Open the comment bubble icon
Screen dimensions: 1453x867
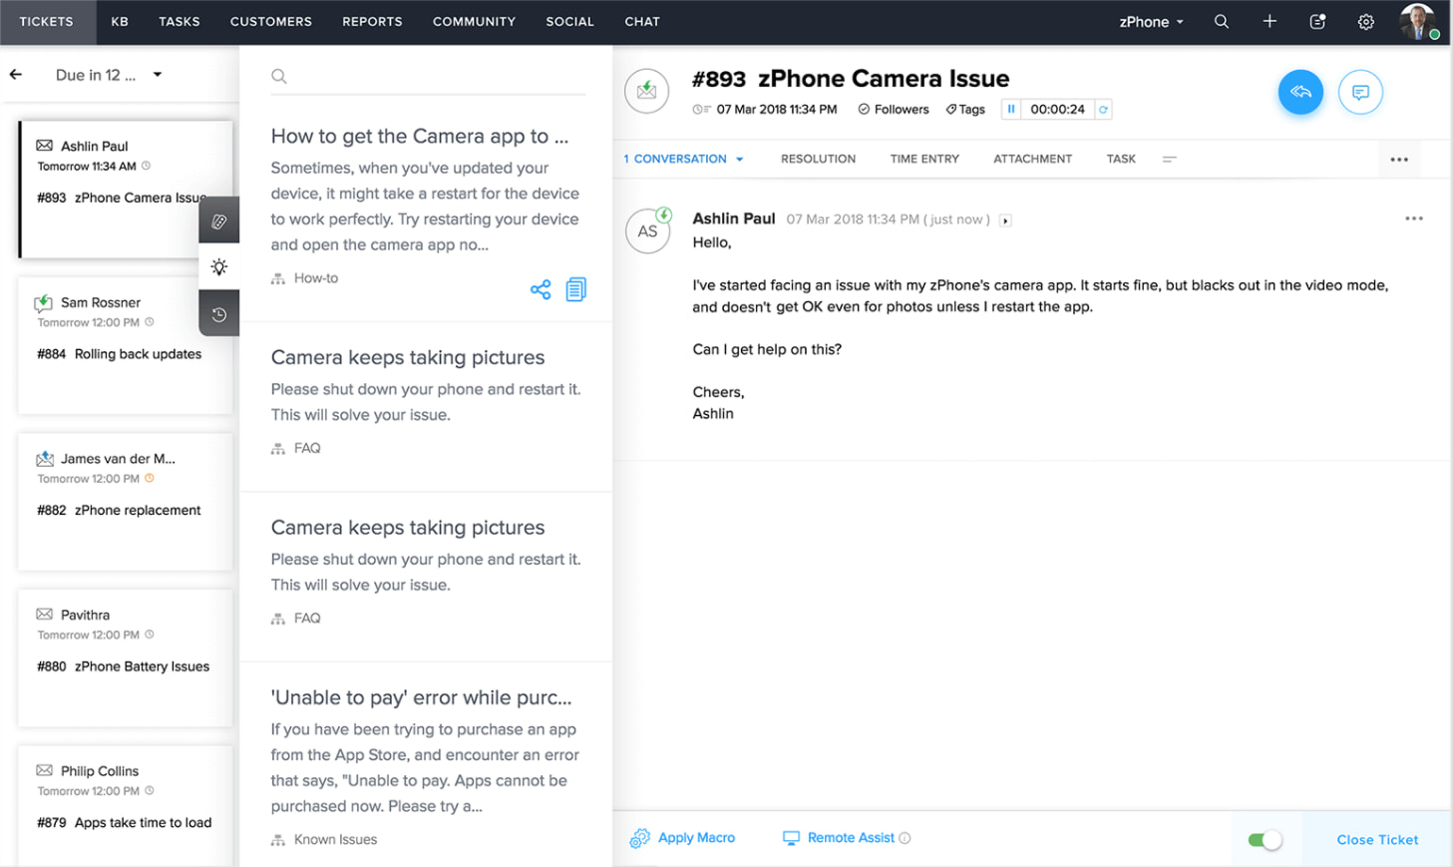[x=1360, y=92]
